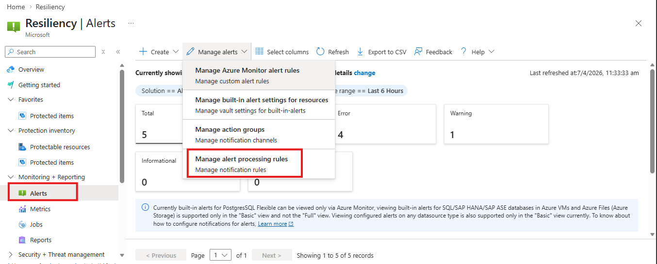Click the plus icon next to Create
657x264 pixels.
143,51
